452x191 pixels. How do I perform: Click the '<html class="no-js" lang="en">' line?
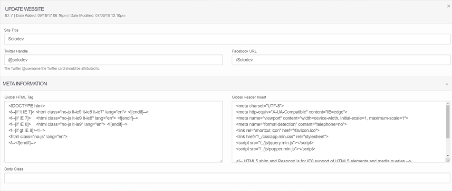coord(38,136)
